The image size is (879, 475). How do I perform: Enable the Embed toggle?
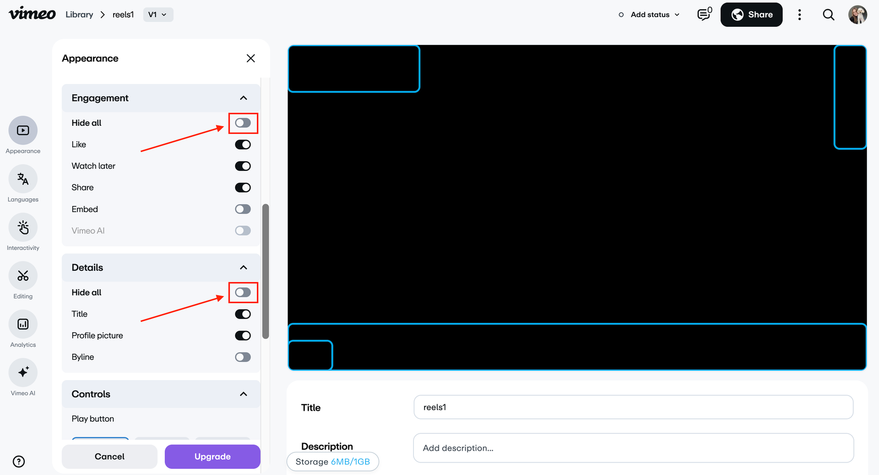tap(243, 209)
